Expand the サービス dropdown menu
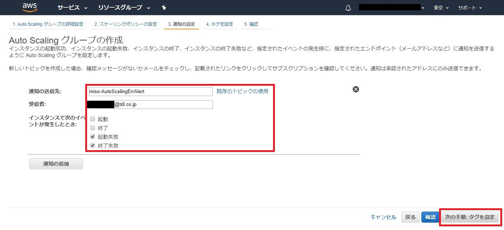This screenshot has width=504, height=230. pyautogui.click(x=72, y=8)
